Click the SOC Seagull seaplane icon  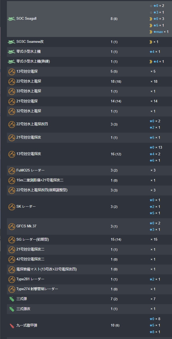click(11, 19)
